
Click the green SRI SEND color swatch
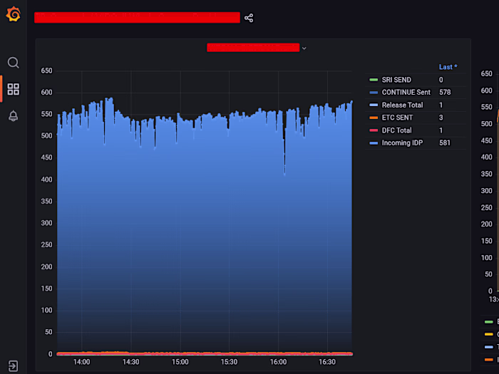pos(374,80)
